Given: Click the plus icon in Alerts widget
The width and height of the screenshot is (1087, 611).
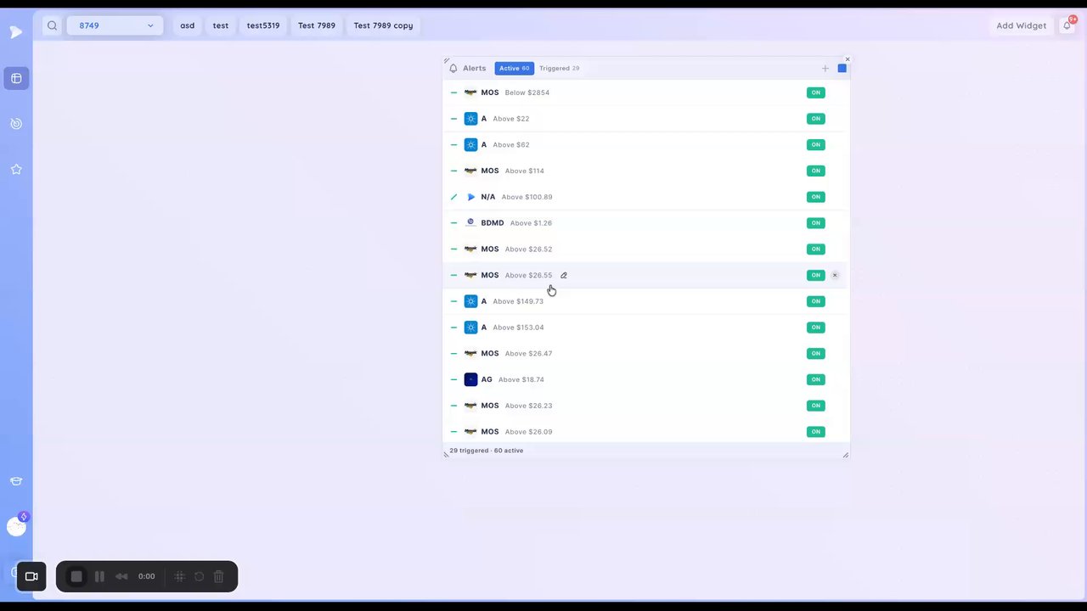Looking at the screenshot, I should point(825,69).
